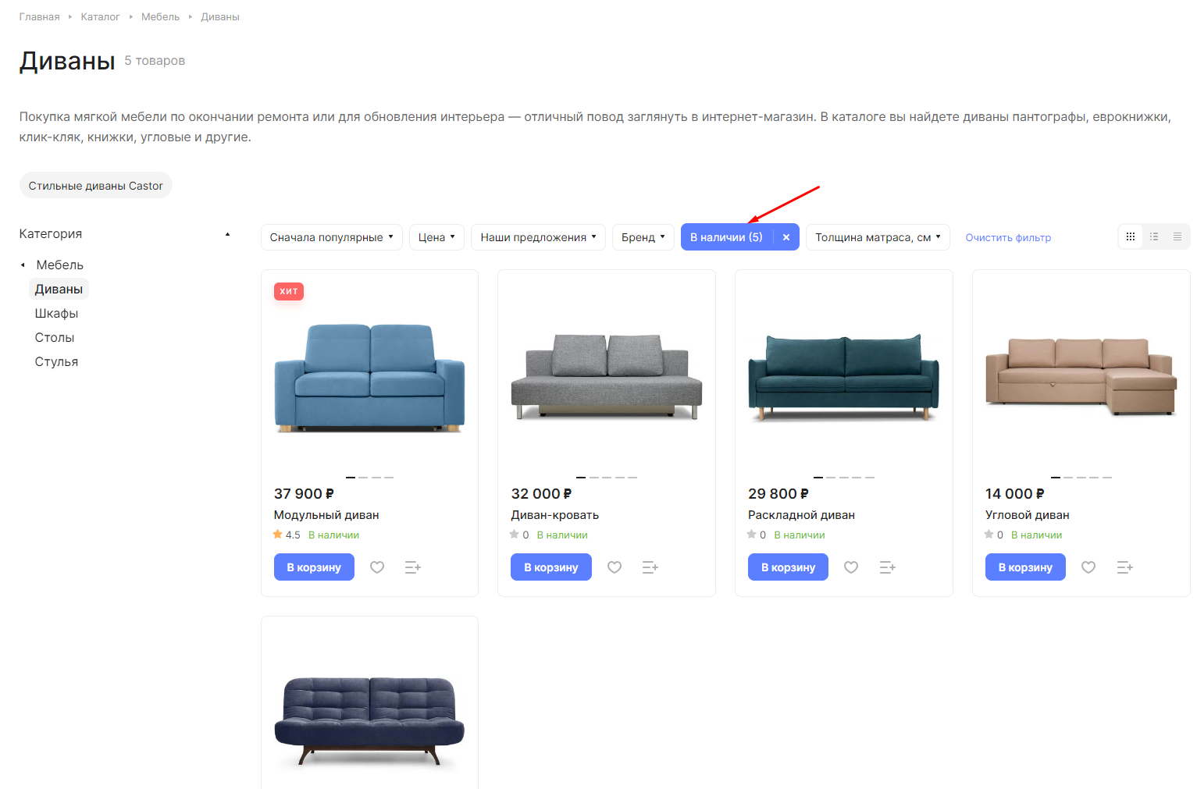The width and height of the screenshot is (1197, 789).
Task: Expand the Цена filter dropdown
Action: click(x=436, y=237)
